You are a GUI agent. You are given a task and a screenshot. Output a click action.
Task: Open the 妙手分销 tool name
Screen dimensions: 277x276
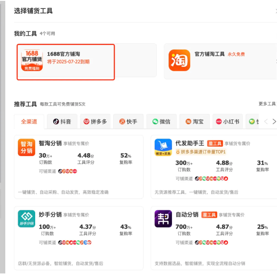click(x=50, y=215)
